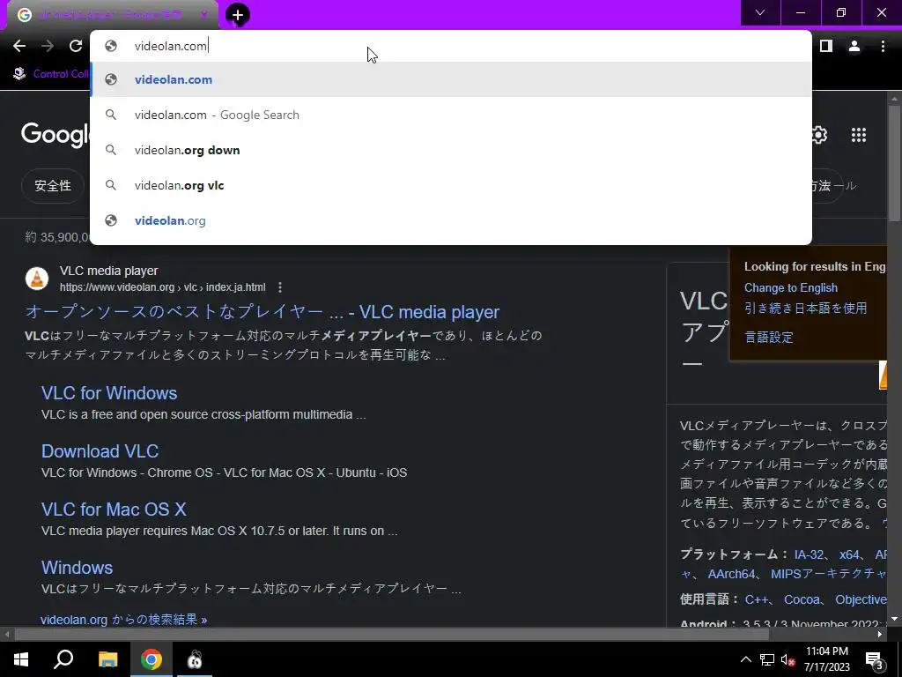Open the tab search chevron
Screen dimensions: 902x677
click(x=760, y=12)
